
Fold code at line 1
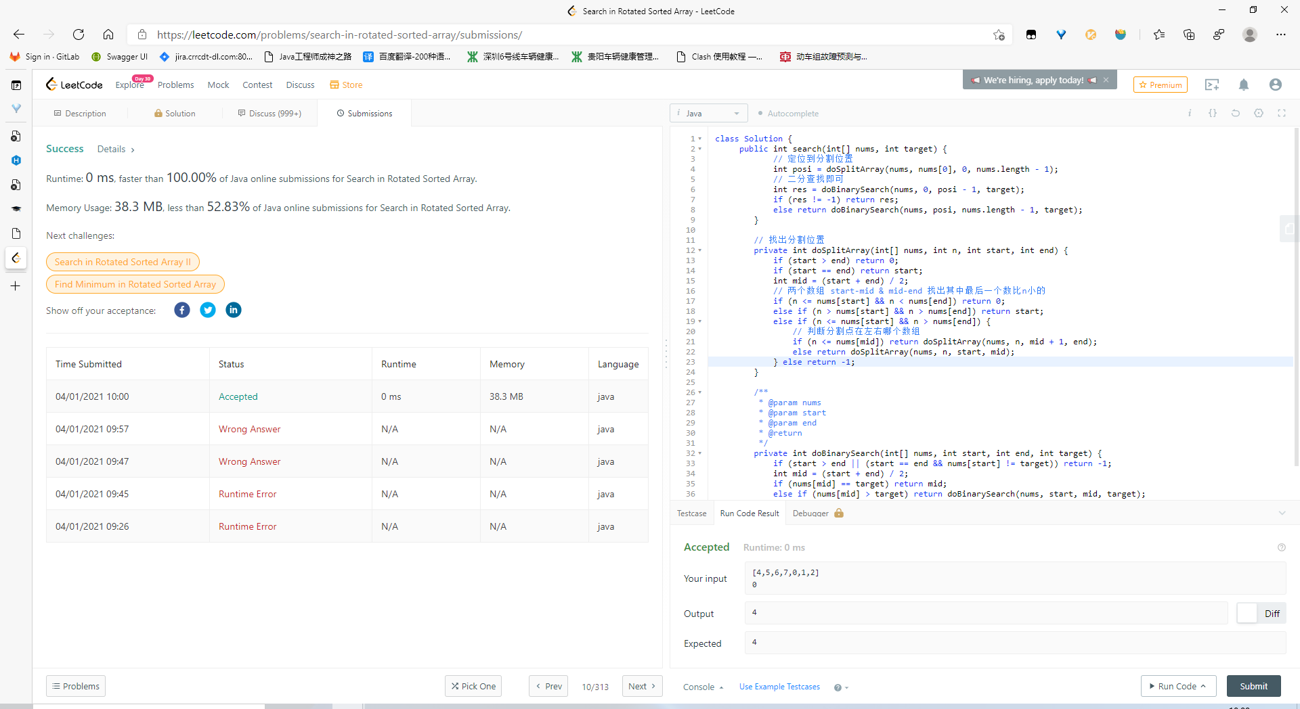[700, 139]
